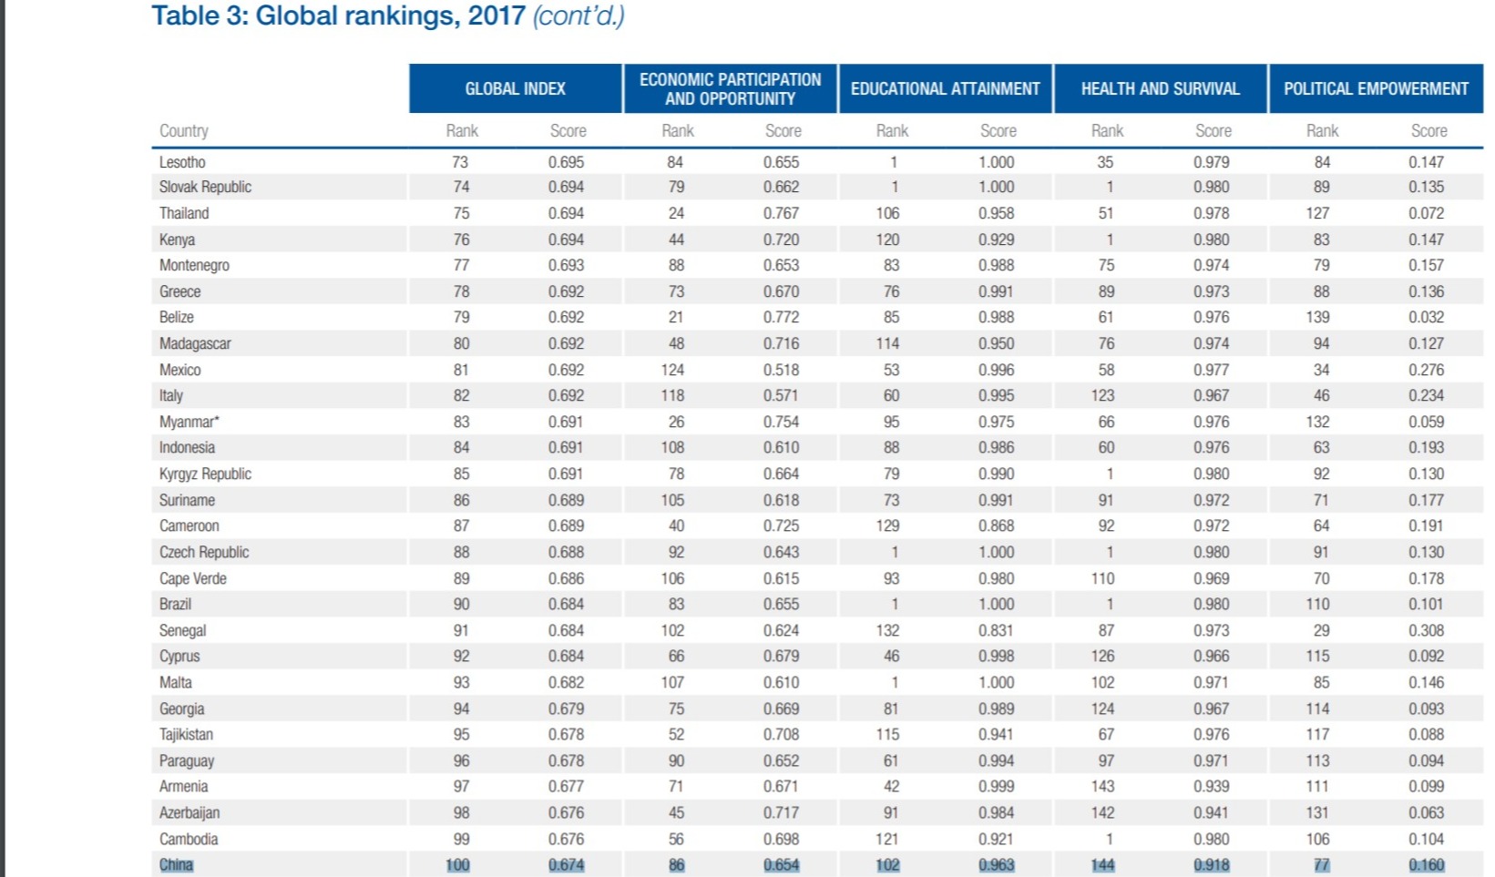Click Montenegro's political empowerment score 0.157
The height and width of the screenshot is (877, 1495).
click(x=1427, y=265)
